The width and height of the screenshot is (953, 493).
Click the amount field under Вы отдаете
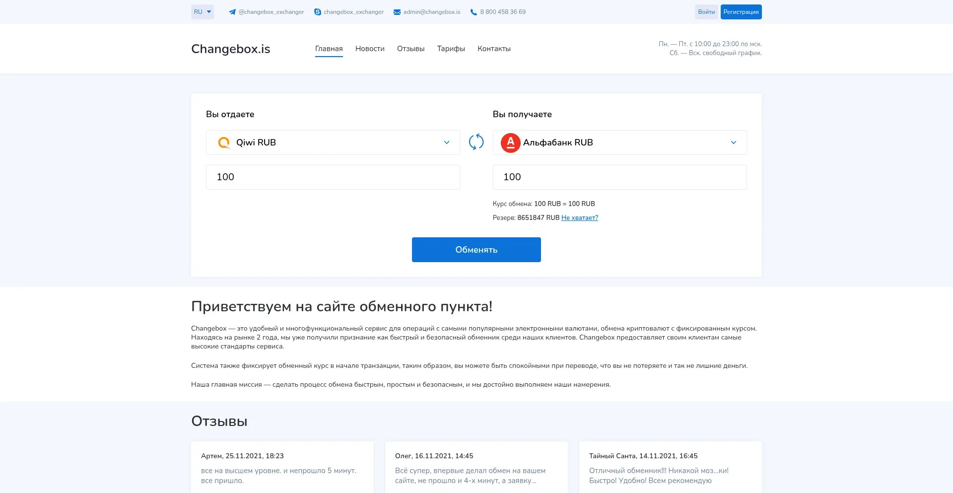pyautogui.click(x=333, y=177)
